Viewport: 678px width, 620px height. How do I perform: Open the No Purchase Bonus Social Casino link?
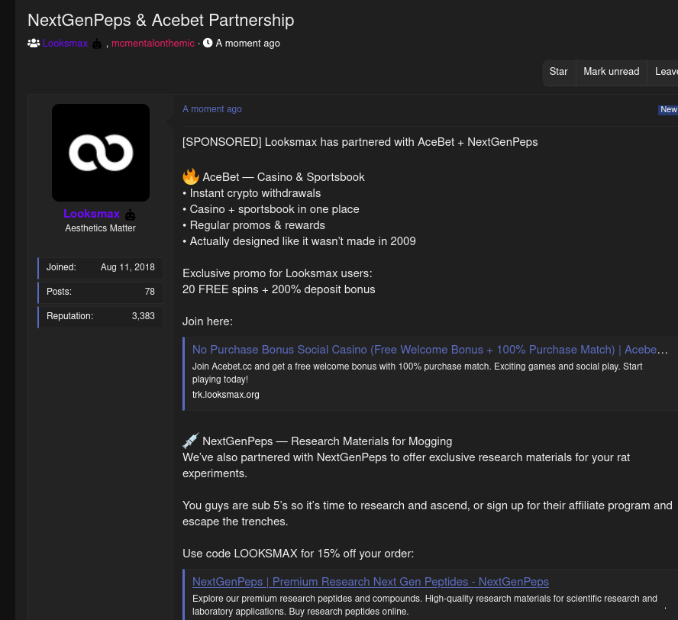pyautogui.click(x=430, y=350)
